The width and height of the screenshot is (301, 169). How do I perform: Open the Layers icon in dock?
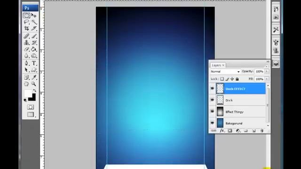pos(276,63)
